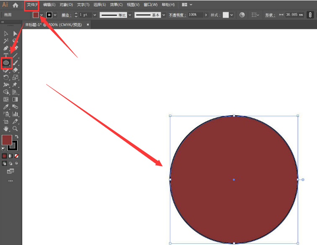Image resolution: width=317 pixels, height=245 pixels.
Task: Open the workspace arrange documents dropdown
Action: click(187, 5)
